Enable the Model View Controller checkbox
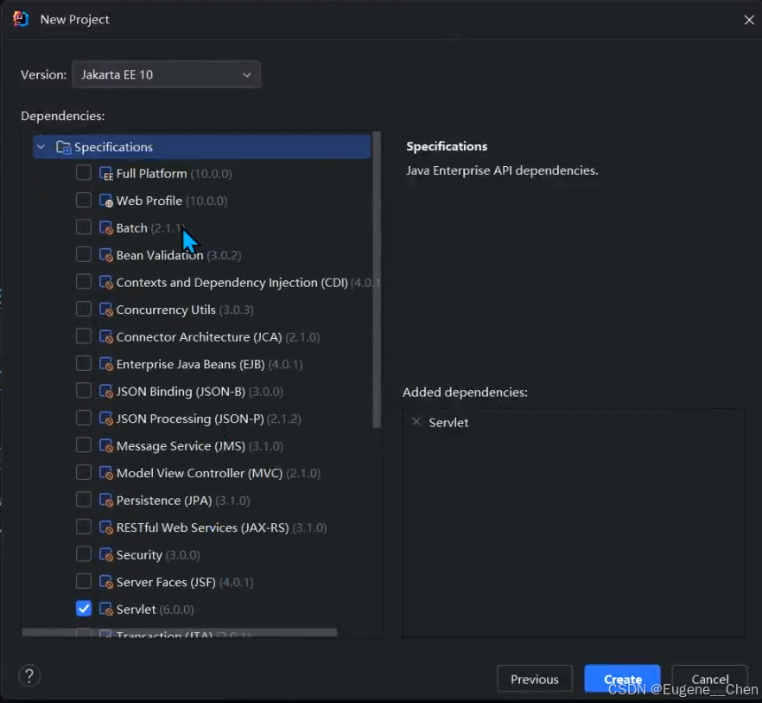The height and width of the screenshot is (703, 762). pyautogui.click(x=84, y=472)
